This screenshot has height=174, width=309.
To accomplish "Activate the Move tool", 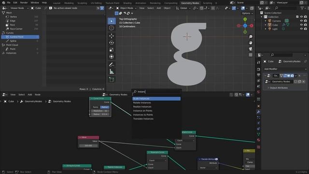I will coord(112,36).
